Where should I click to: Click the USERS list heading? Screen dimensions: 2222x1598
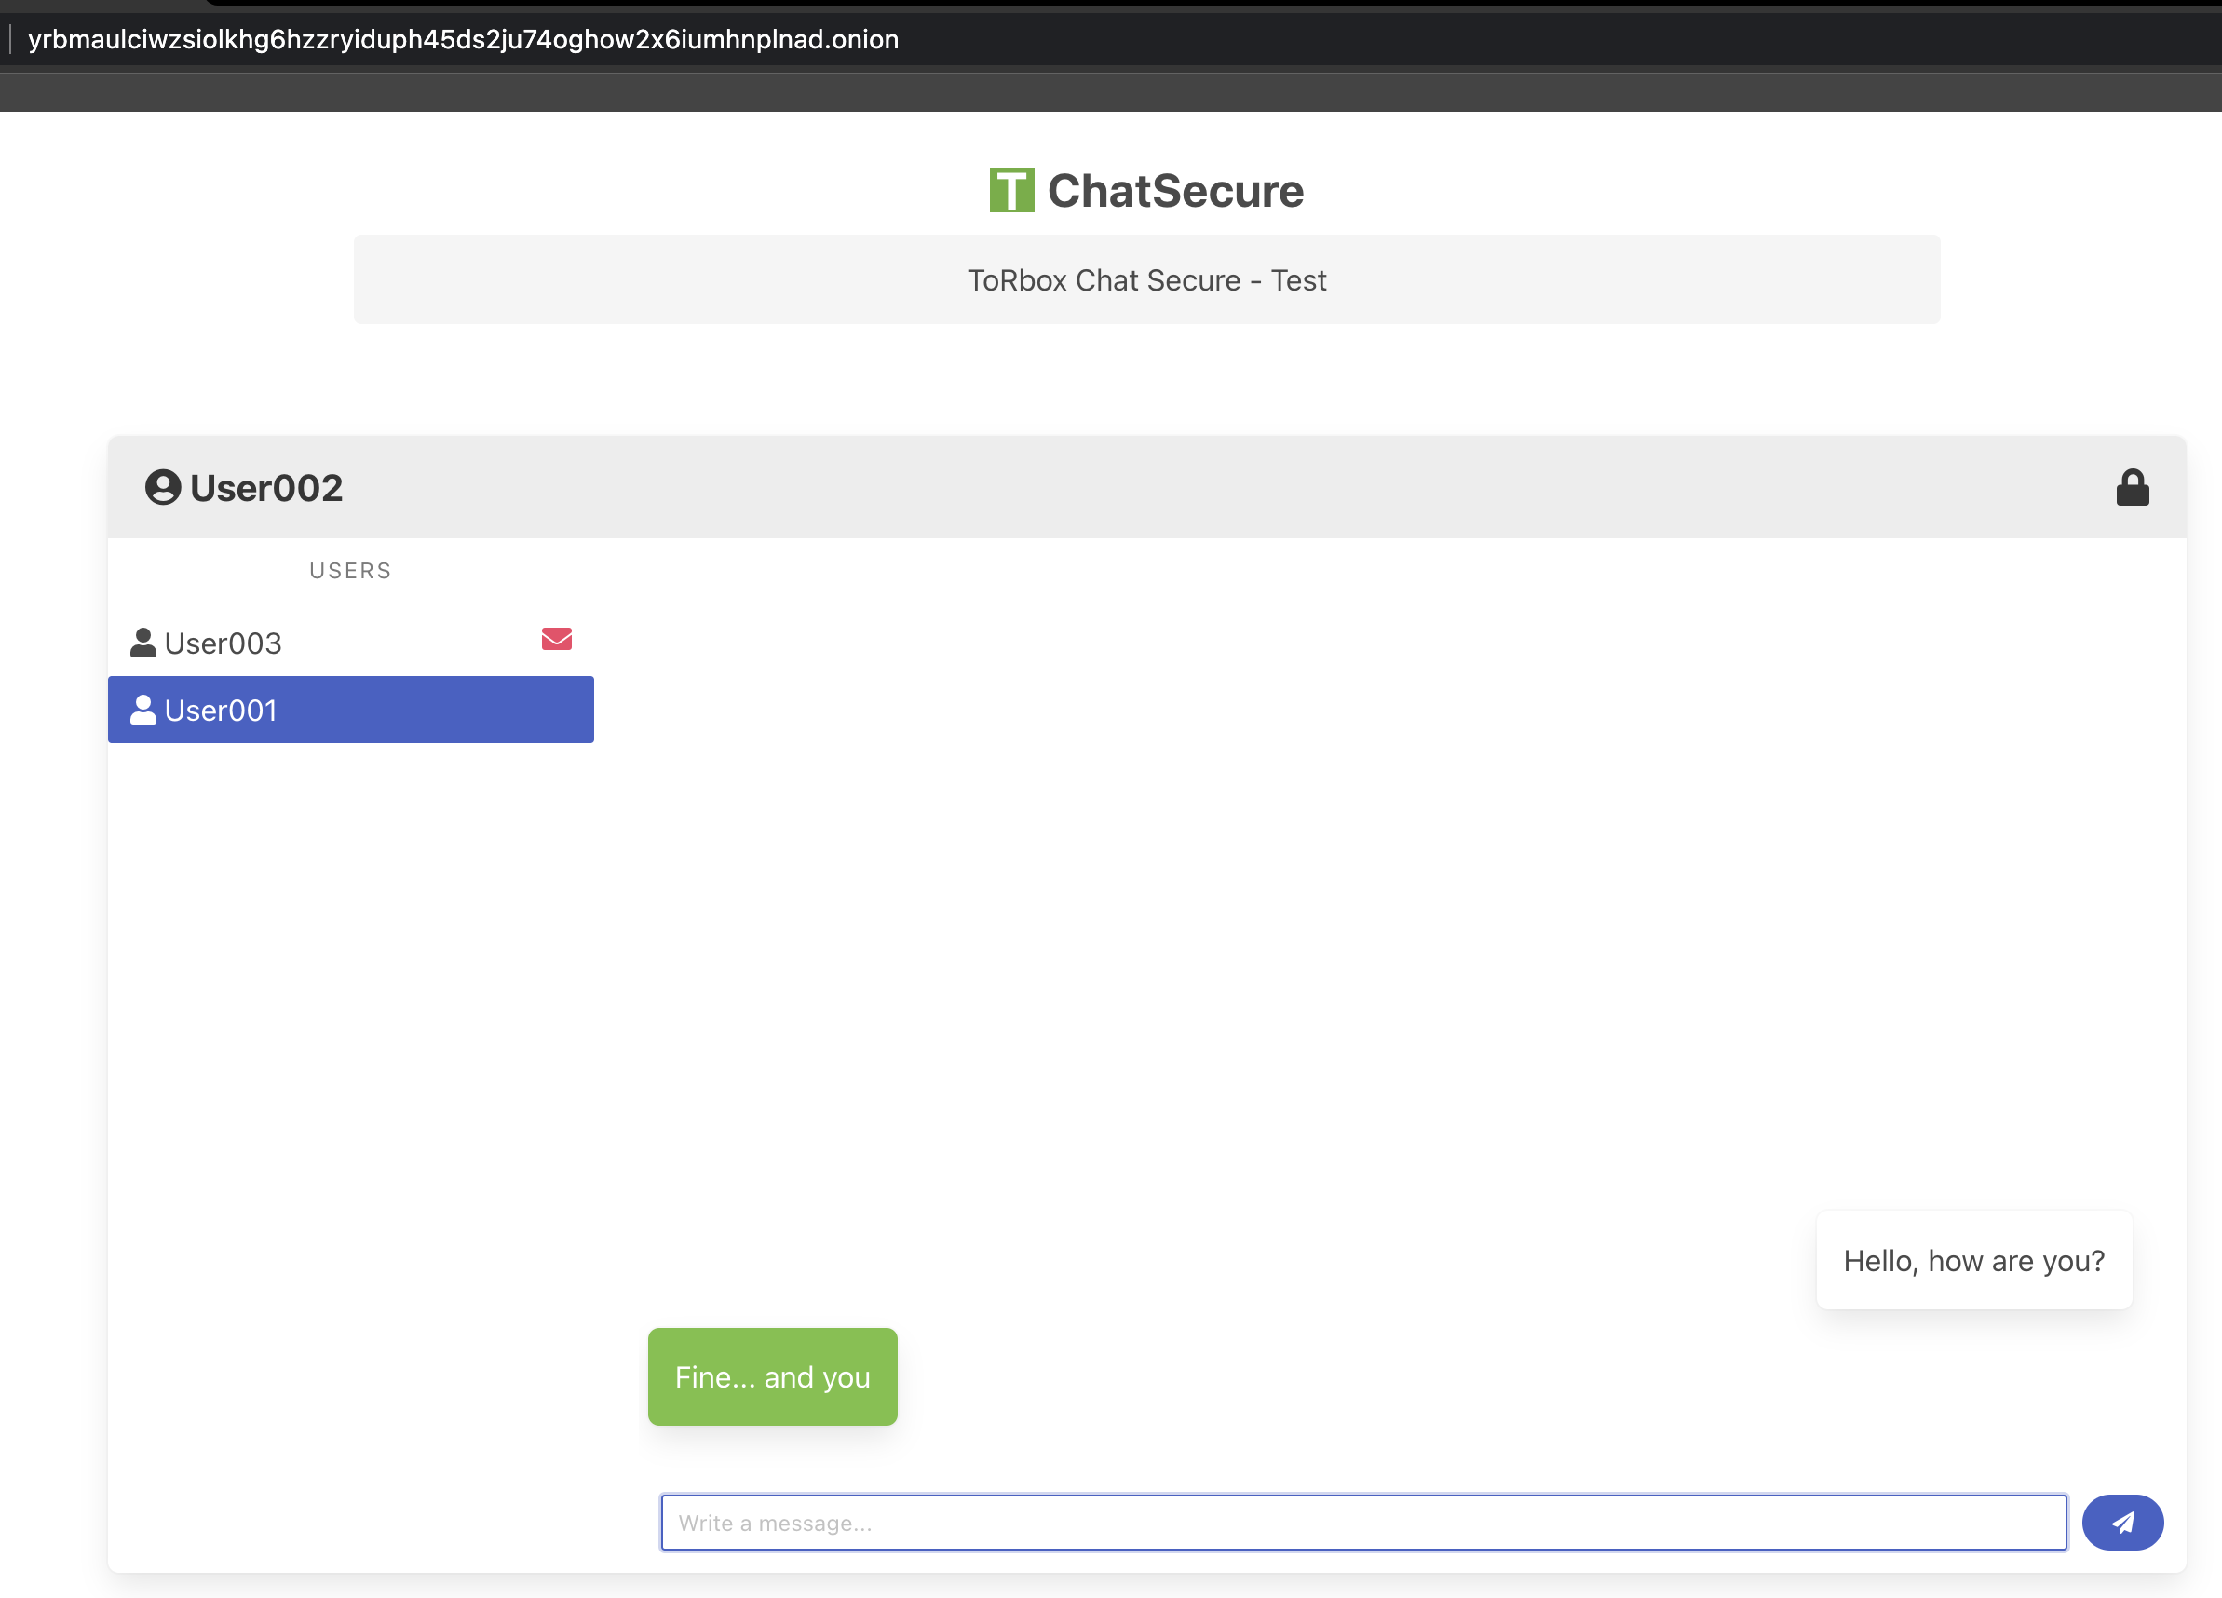(x=351, y=570)
